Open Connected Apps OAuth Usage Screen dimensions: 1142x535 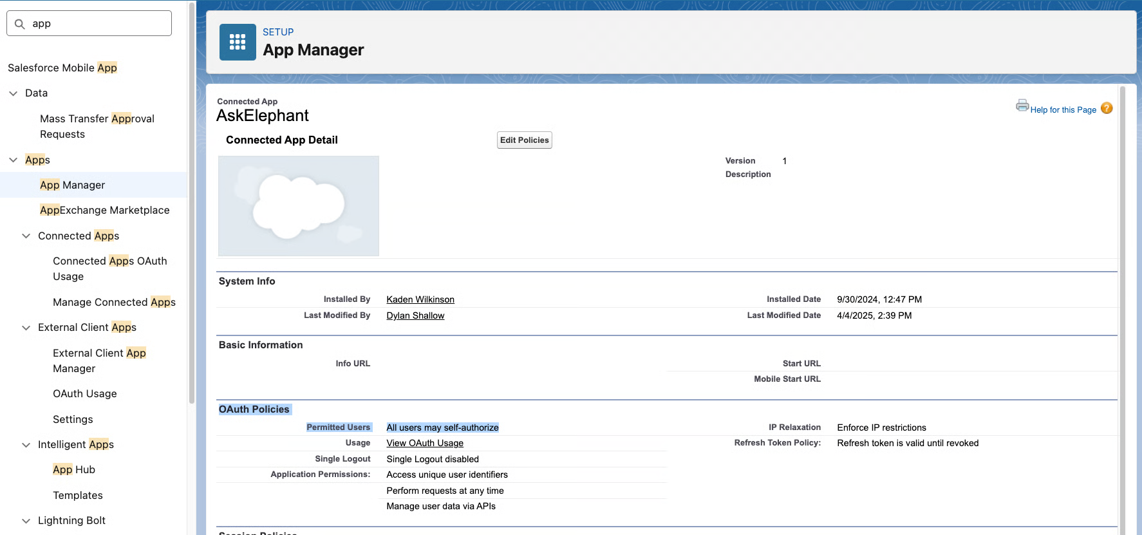tap(110, 268)
